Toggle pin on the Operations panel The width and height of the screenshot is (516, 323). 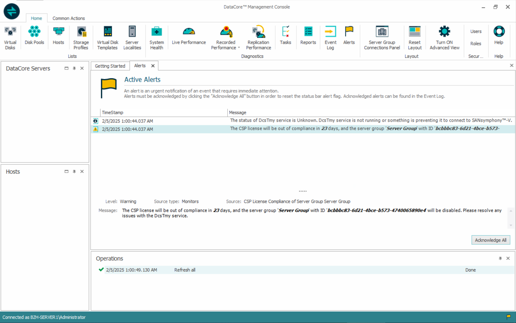pyautogui.click(x=500, y=258)
